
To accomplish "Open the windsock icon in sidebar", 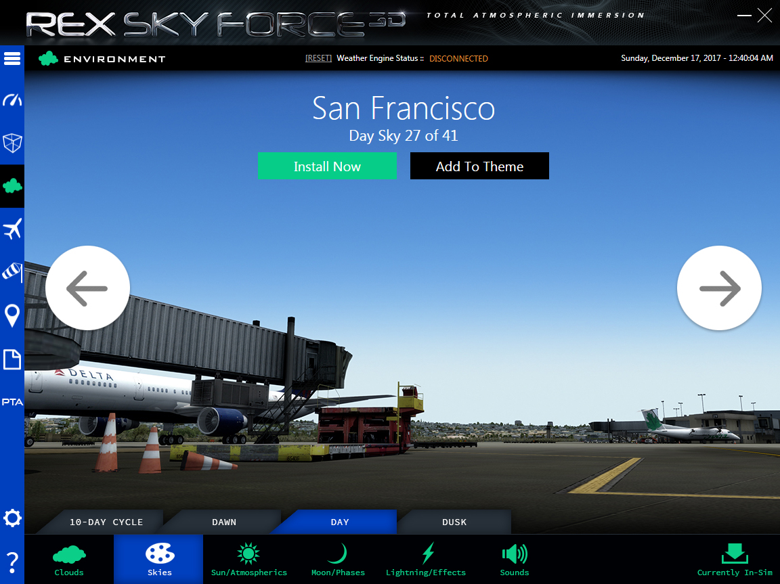I will (12, 272).
